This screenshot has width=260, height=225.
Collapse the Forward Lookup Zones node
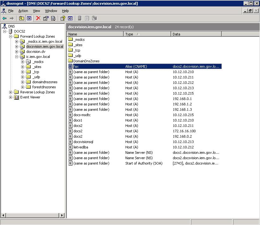coord(10,36)
